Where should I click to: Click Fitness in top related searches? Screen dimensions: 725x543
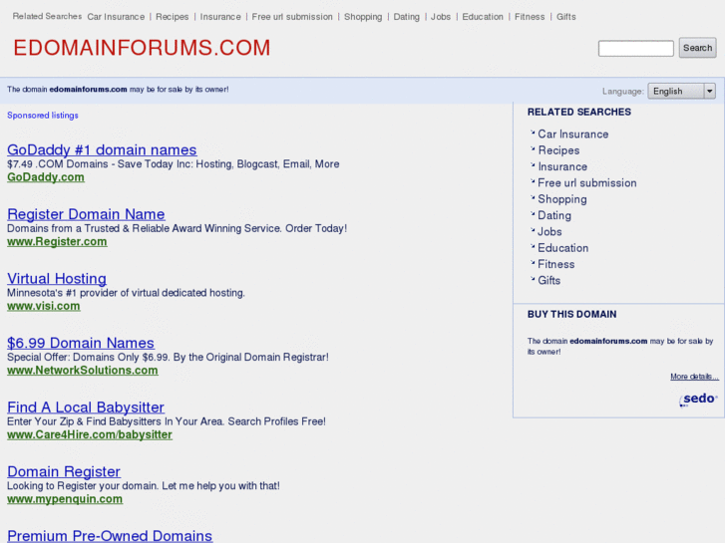pos(530,17)
